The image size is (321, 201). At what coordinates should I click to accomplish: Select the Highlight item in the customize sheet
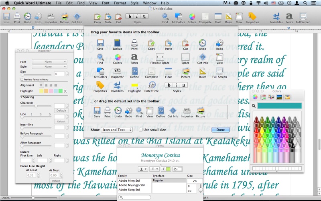click(134, 86)
